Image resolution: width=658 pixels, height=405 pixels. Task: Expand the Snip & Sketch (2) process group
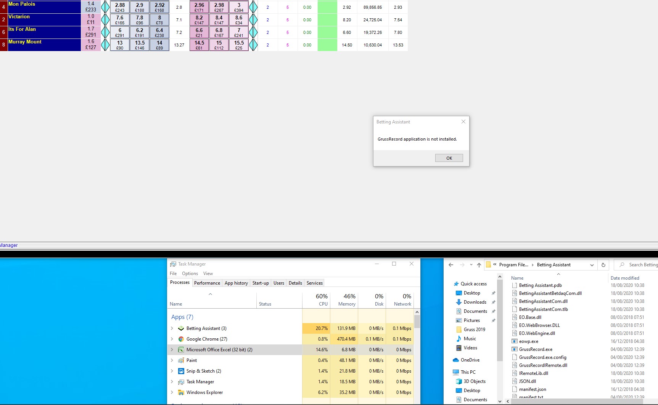[x=172, y=371]
